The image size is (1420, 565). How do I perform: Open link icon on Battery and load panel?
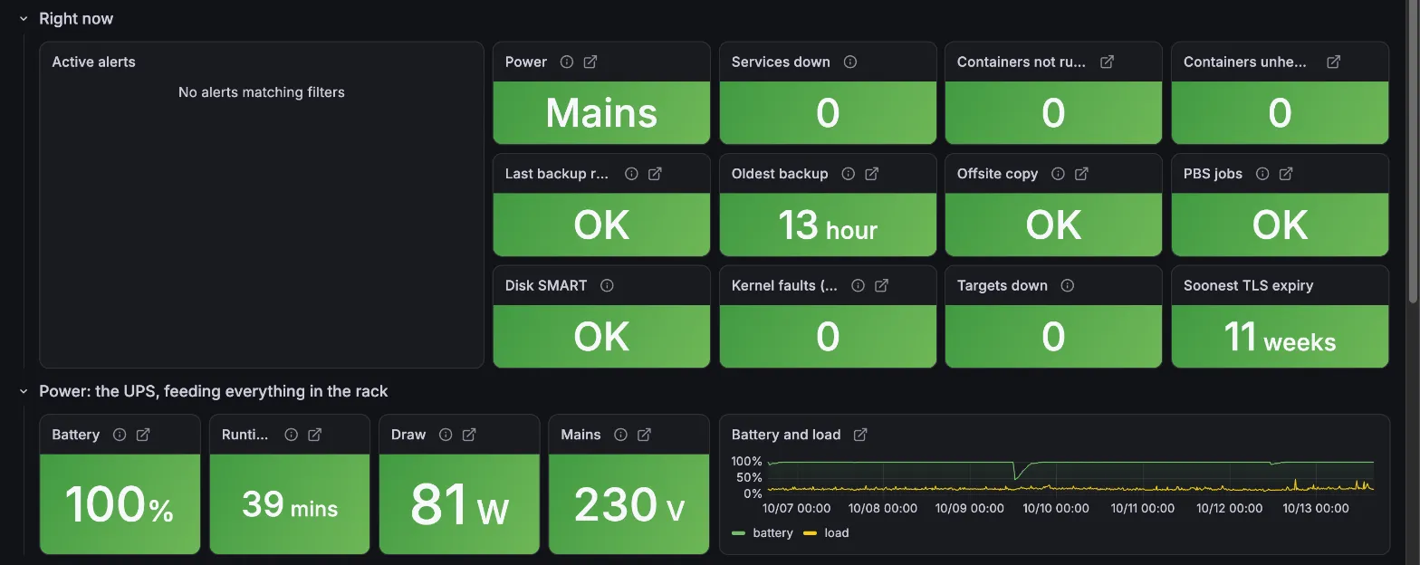tap(861, 435)
